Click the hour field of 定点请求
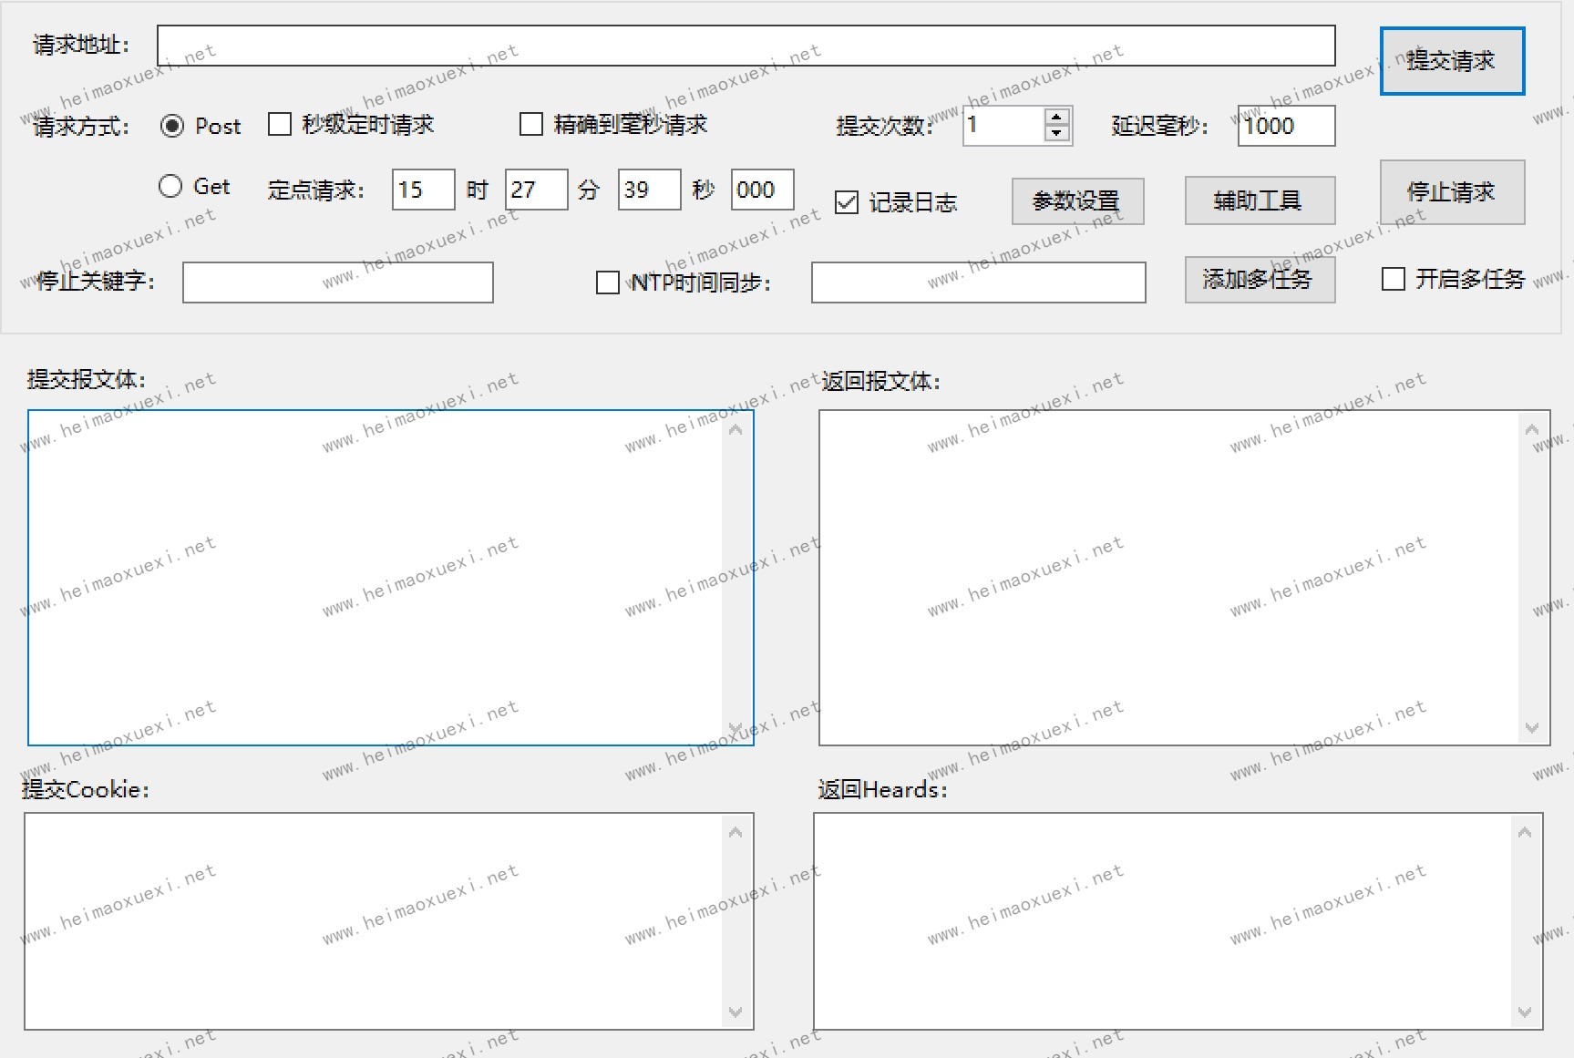Screen dimensions: 1574x1058 tap(423, 190)
